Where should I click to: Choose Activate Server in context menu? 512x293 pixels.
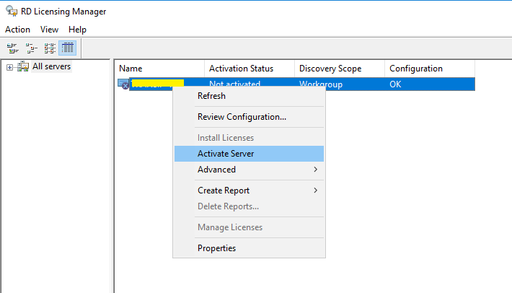click(x=249, y=154)
